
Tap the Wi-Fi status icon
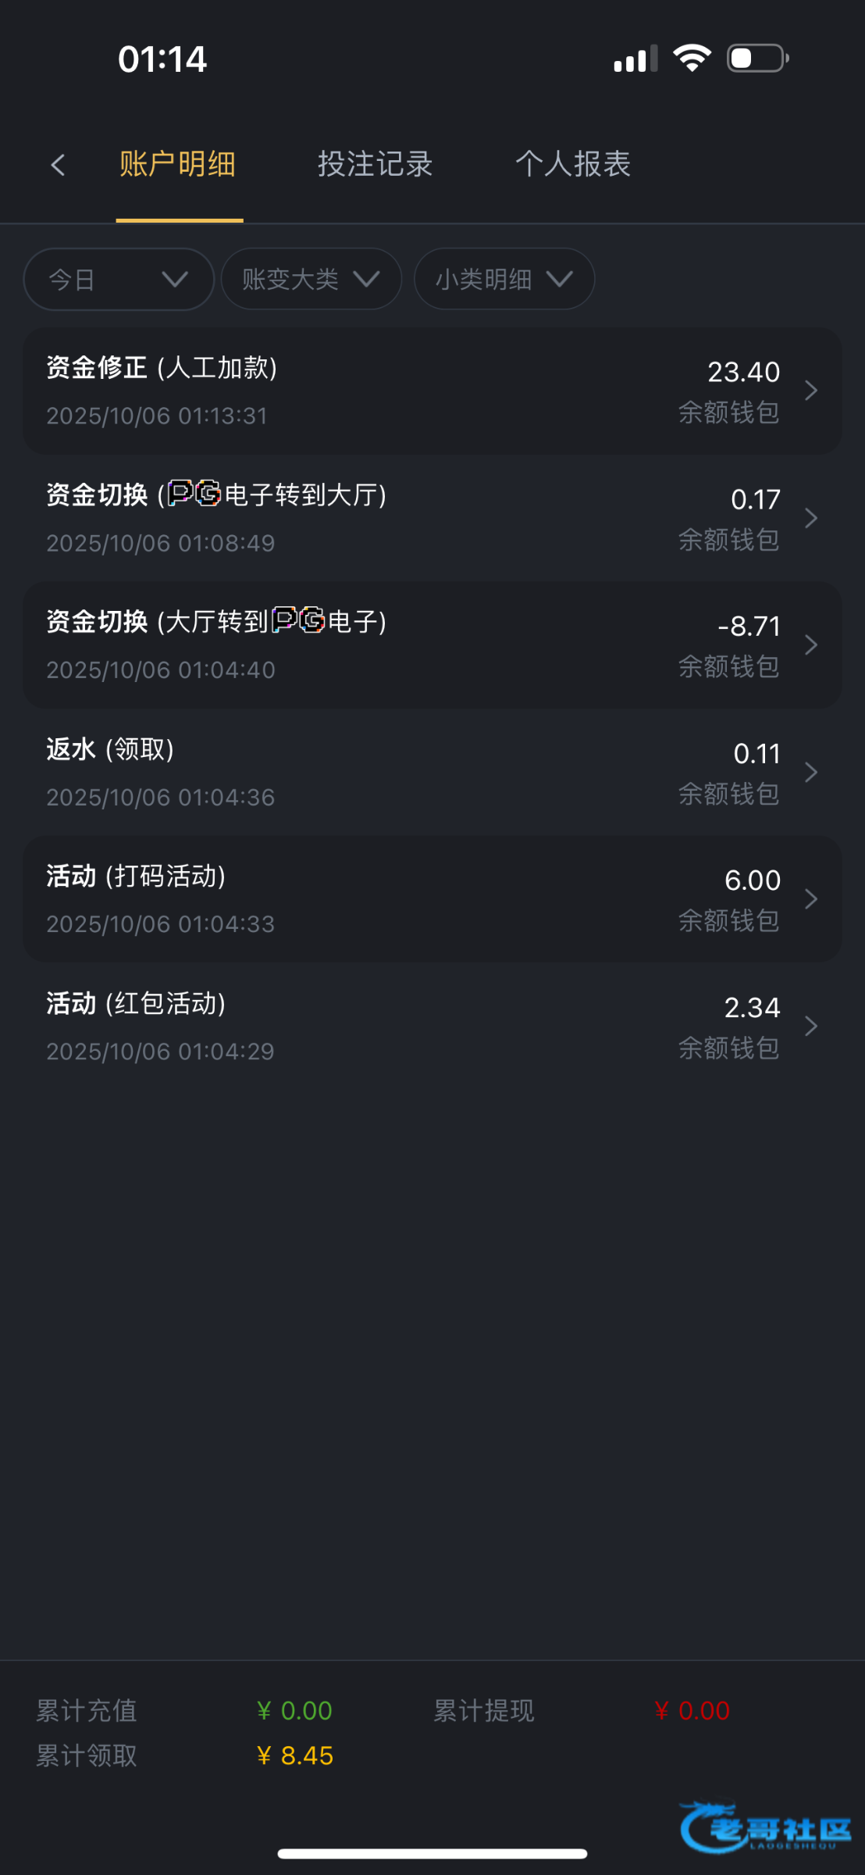coord(692,59)
